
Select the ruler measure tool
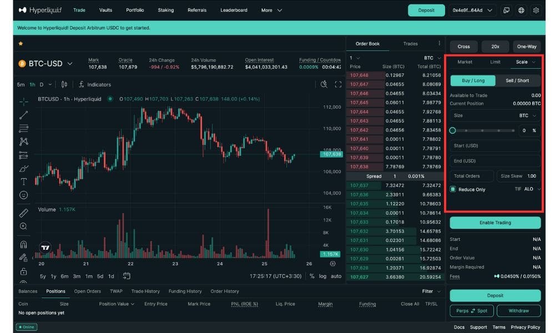(x=24, y=213)
